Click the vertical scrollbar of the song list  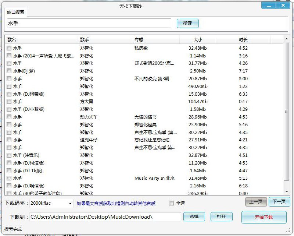click(287, 110)
